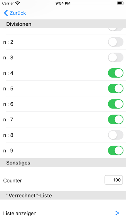This screenshot has width=126, height=224.
Task: Switch off the n : 5 toggle
Action: [116, 89]
